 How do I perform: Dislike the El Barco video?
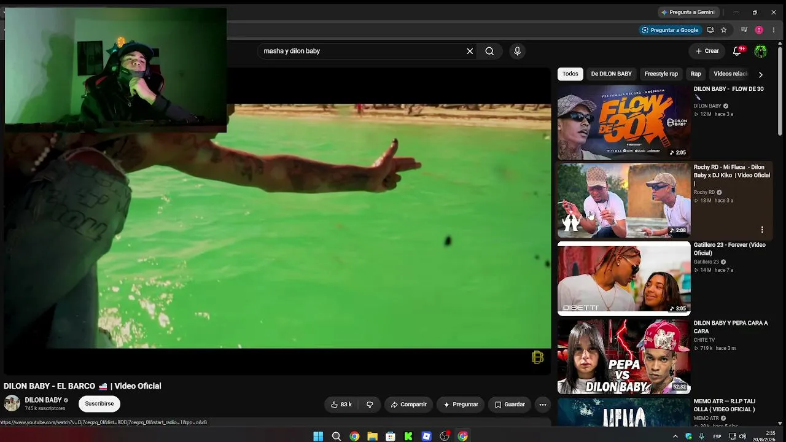pyautogui.click(x=370, y=405)
